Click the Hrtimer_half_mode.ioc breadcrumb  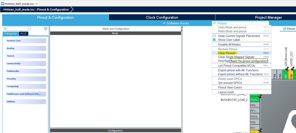36,9
